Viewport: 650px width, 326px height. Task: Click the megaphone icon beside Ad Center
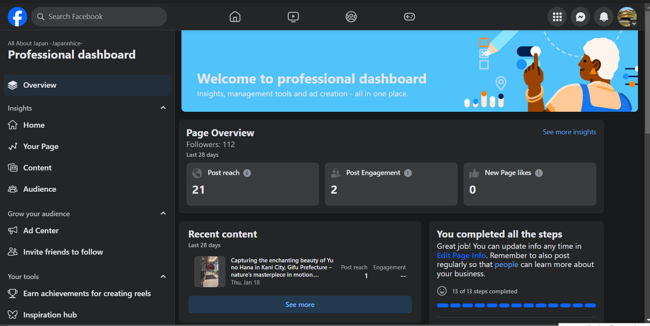[x=13, y=231]
